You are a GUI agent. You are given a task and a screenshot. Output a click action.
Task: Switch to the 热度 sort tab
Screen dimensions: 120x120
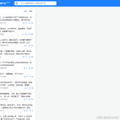click(x=25, y=11)
